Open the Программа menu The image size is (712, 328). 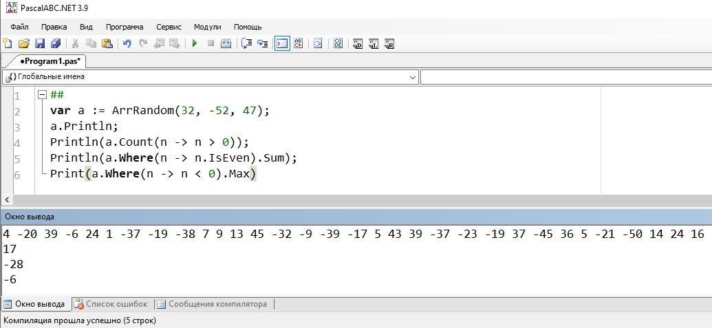pos(125,27)
